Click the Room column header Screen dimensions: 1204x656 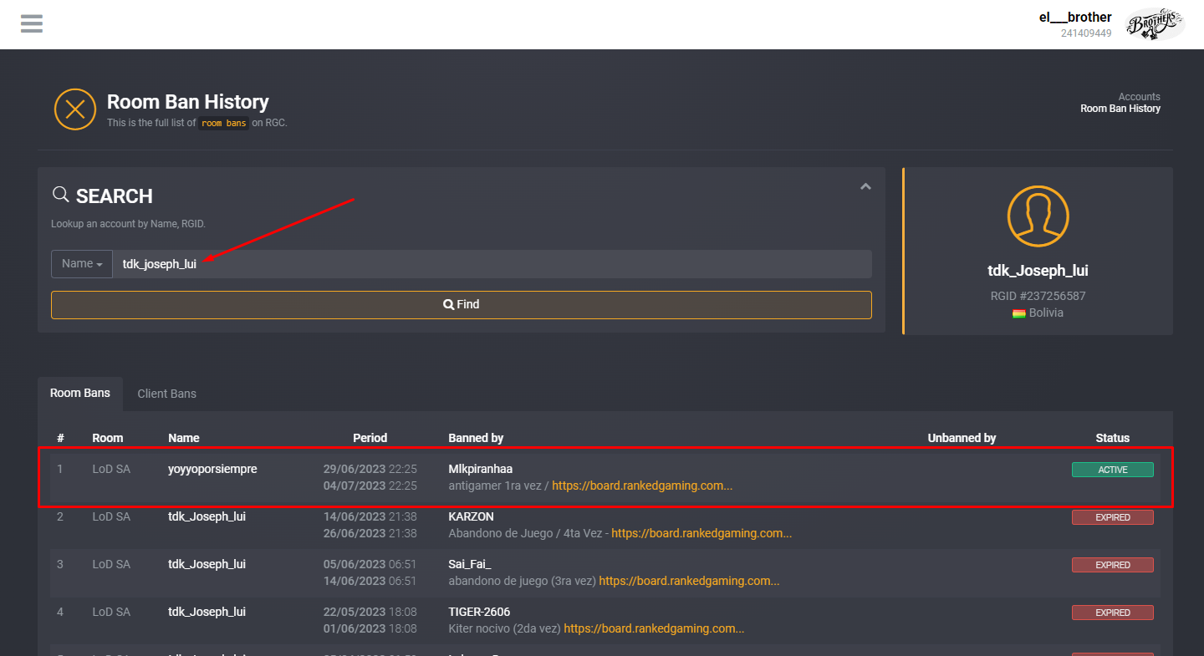[108, 438]
